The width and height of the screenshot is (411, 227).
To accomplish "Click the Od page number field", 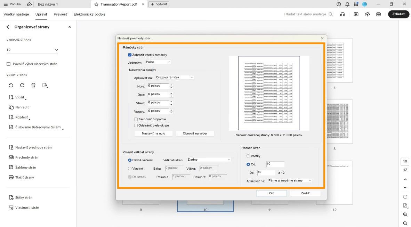I will tap(275, 164).
